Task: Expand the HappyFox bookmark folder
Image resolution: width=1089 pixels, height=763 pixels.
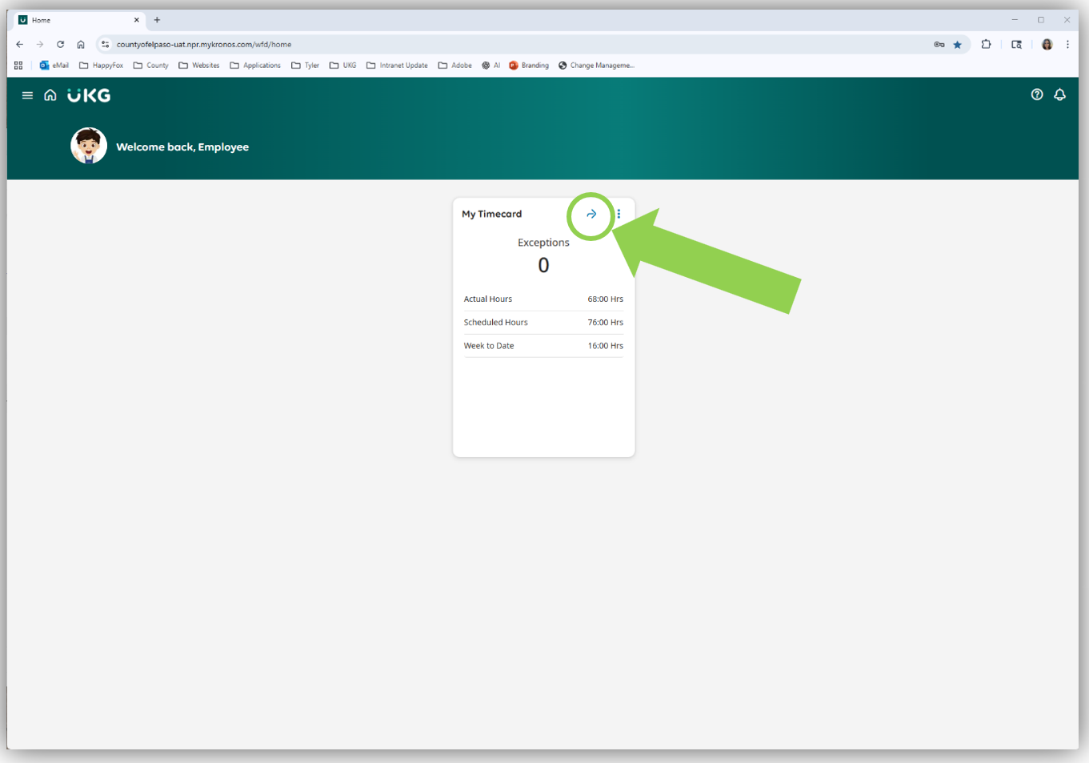Action: point(101,66)
